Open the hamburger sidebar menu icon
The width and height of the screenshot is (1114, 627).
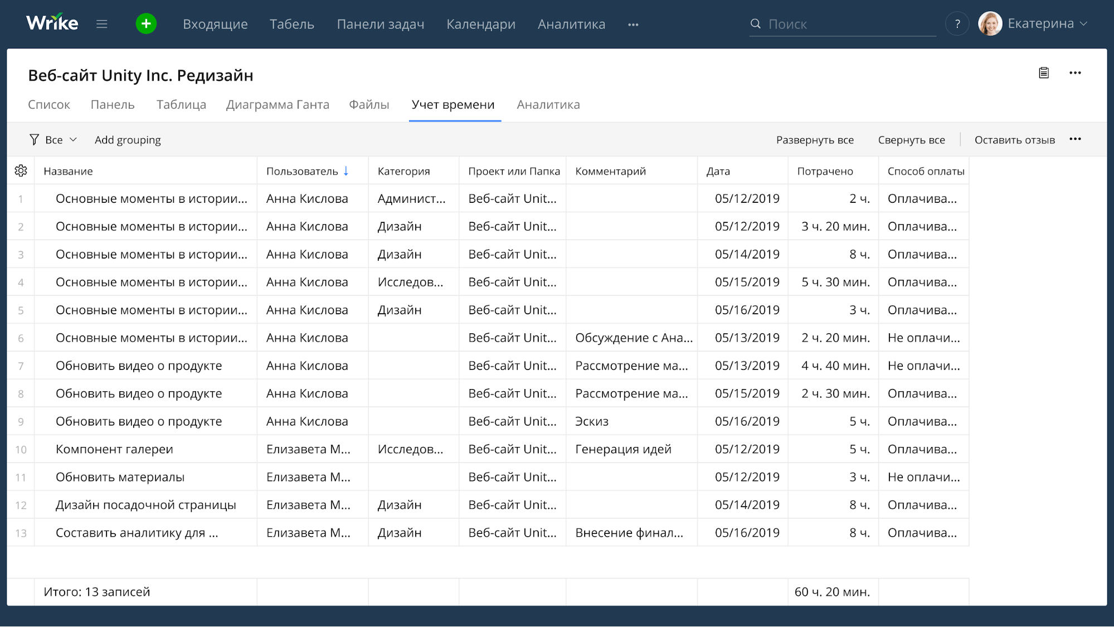tap(101, 24)
